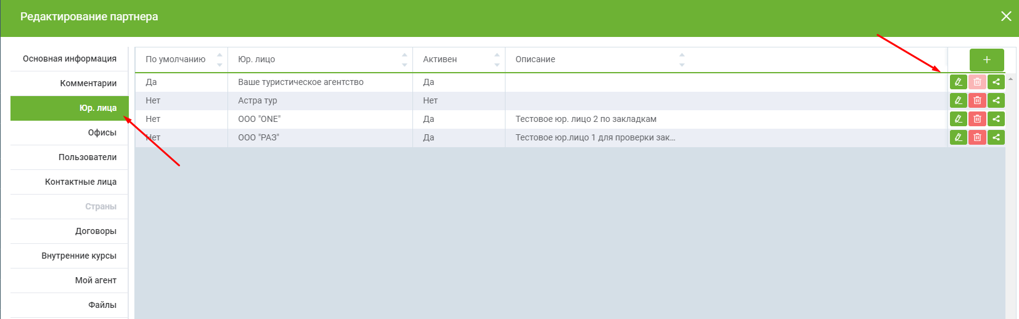
Task: Switch to Договоры tab
Action: click(69, 231)
